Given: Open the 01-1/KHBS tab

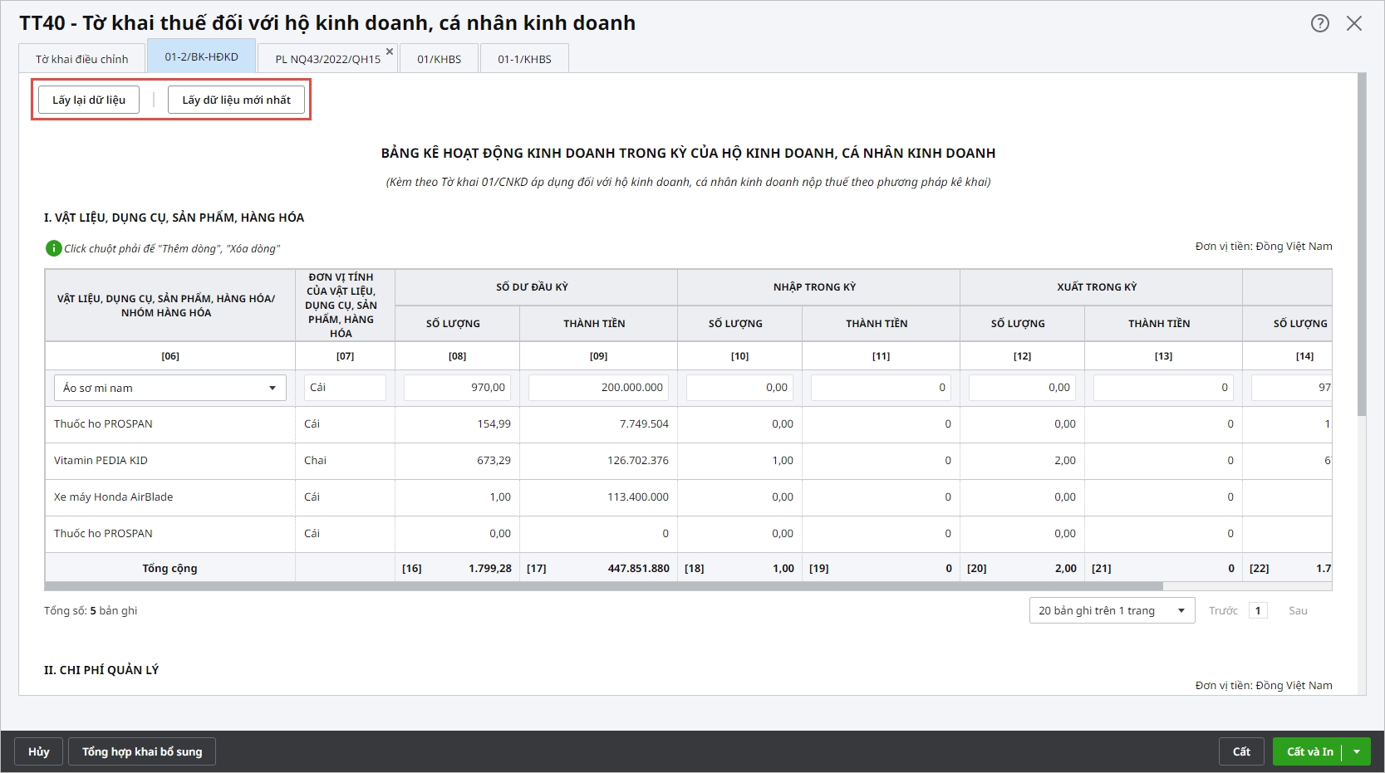Looking at the screenshot, I should pos(524,59).
